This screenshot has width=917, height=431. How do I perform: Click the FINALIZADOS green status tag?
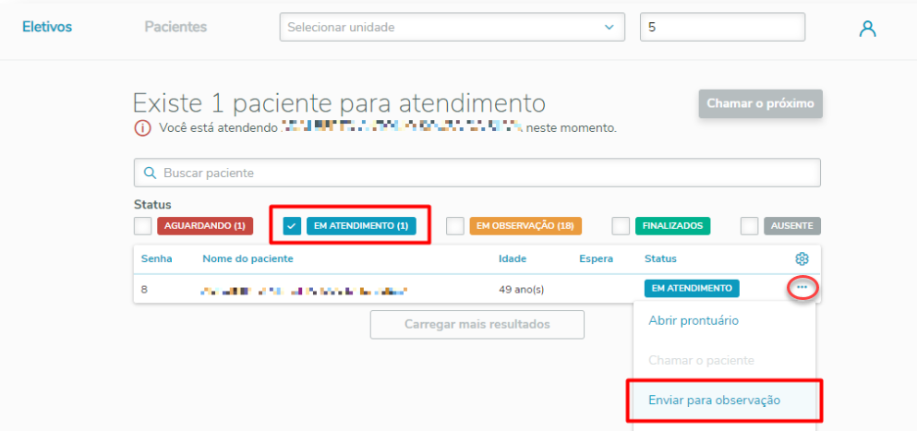pyautogui.click(x=672, y=226)
